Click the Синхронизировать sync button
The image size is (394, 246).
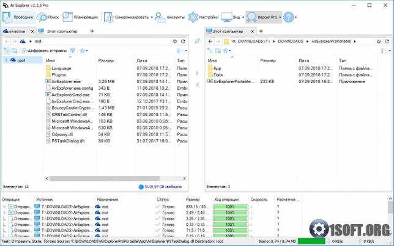coord(126,17)
